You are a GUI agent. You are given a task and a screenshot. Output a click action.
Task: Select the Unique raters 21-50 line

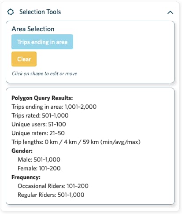[x=38, y=133]
